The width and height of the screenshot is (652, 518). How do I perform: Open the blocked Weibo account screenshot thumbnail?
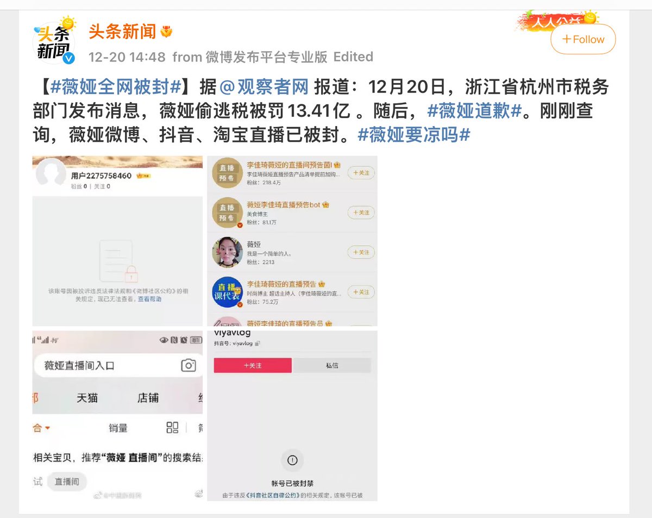pyautogui.click(x=117, y=241)
